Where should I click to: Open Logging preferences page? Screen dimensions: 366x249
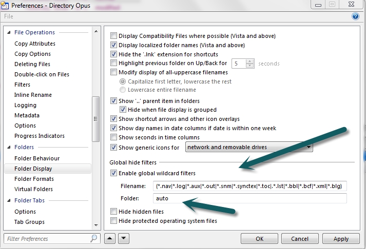click(25, 105)
